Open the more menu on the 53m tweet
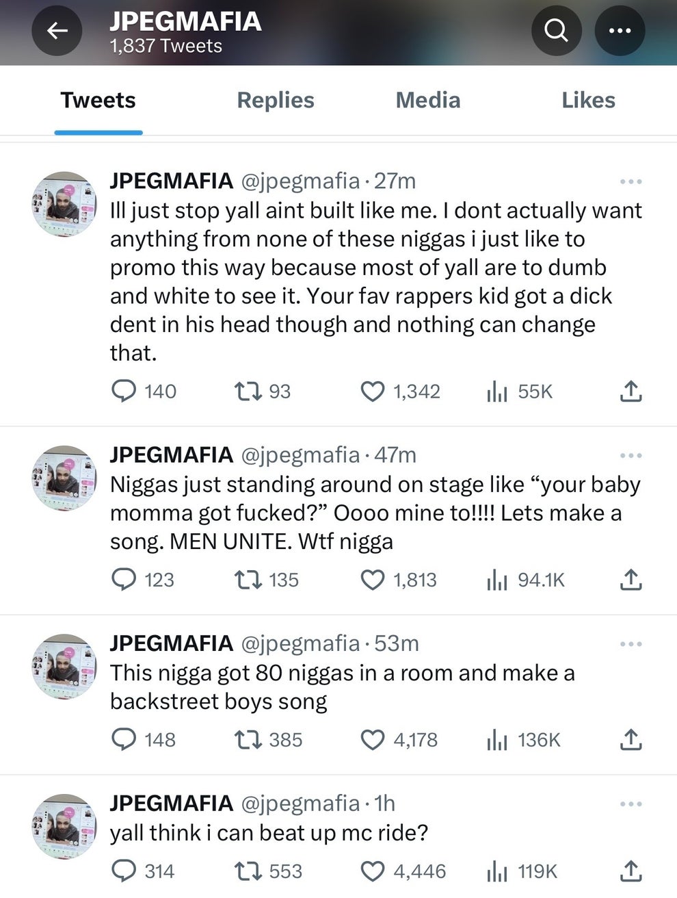Screen dimensions: 677x898 [630, 643]
